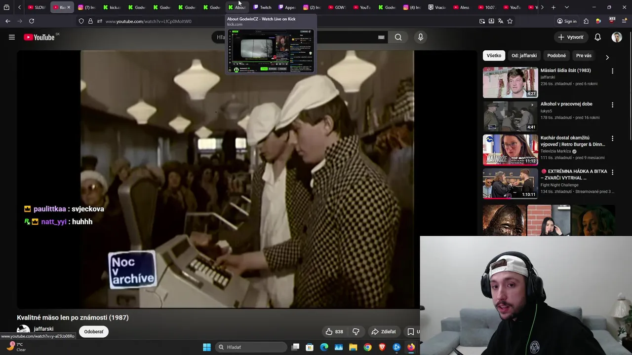Image resolution: width=632 pixels, height=355 pixels.
Task: Open a new browser tab
Action: [553, 7]
